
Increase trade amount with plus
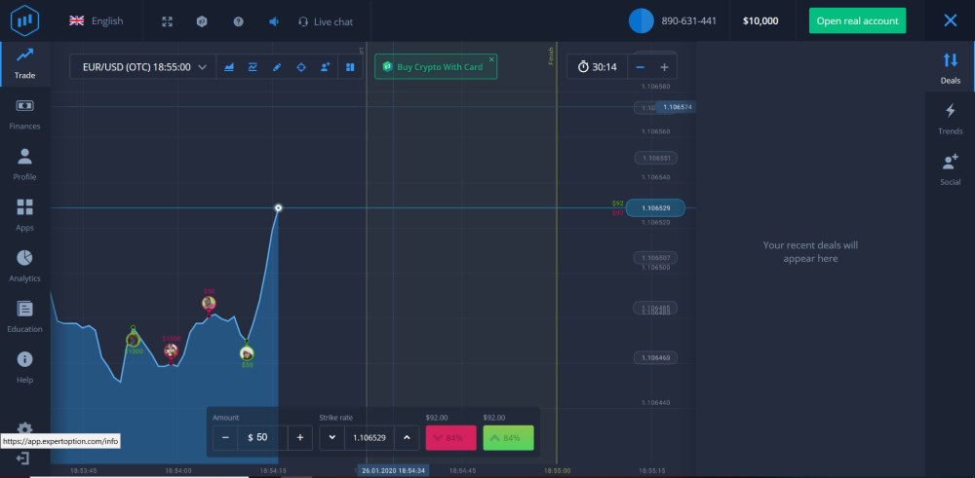click(300, 438)
